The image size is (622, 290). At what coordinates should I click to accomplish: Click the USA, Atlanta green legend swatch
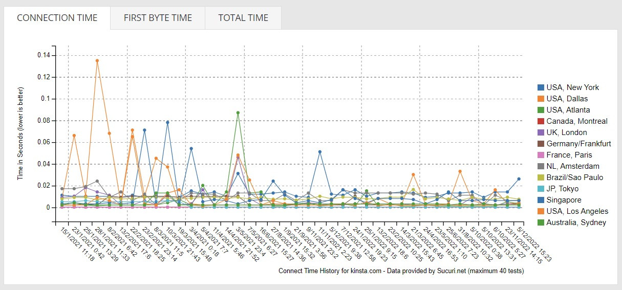541,110
